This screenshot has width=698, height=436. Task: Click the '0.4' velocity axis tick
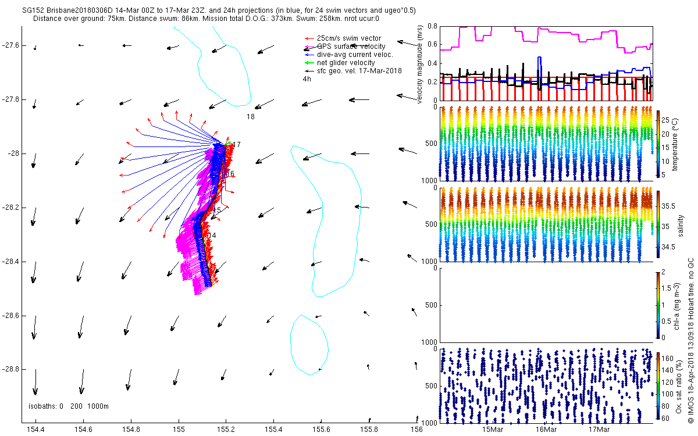click(432, 63)
